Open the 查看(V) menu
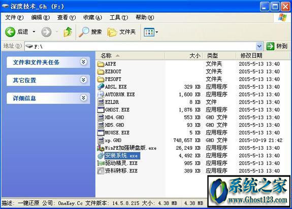292x209 pixels. 67,17
